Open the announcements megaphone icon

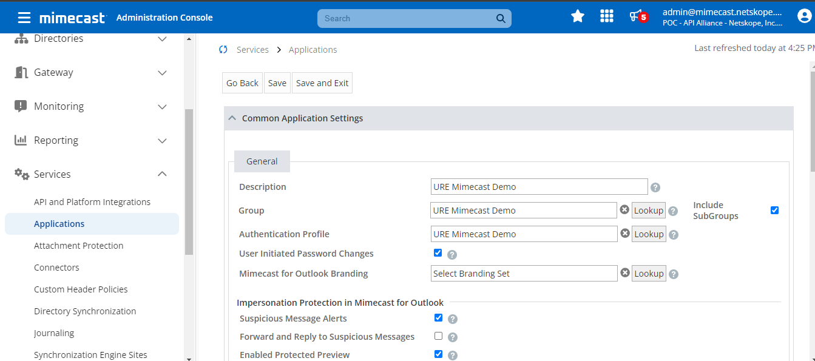(x=637, y=16)
